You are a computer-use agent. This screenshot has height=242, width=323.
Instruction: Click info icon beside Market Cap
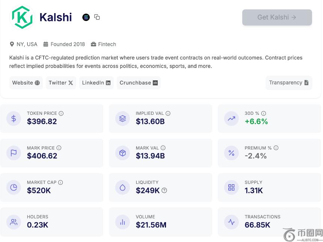pos(60,182)
